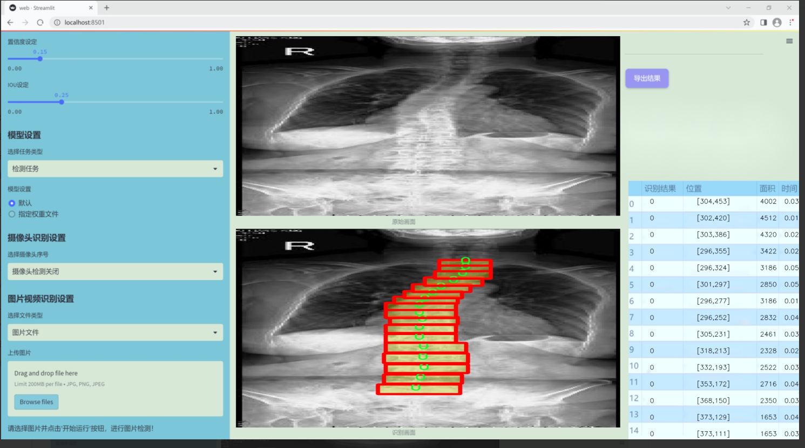The height and width of the screenshot is (448, 805).
Task: Select area cell 2350
Action: click(768, 400)
